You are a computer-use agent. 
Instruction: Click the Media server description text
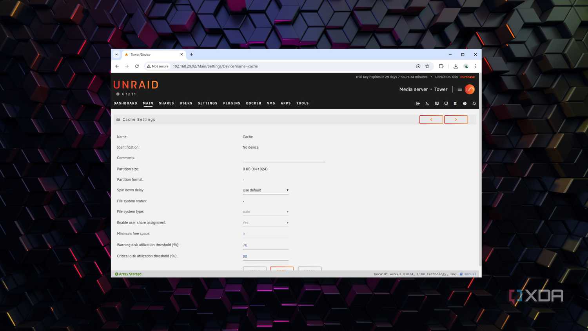click(x=414, y=89)
